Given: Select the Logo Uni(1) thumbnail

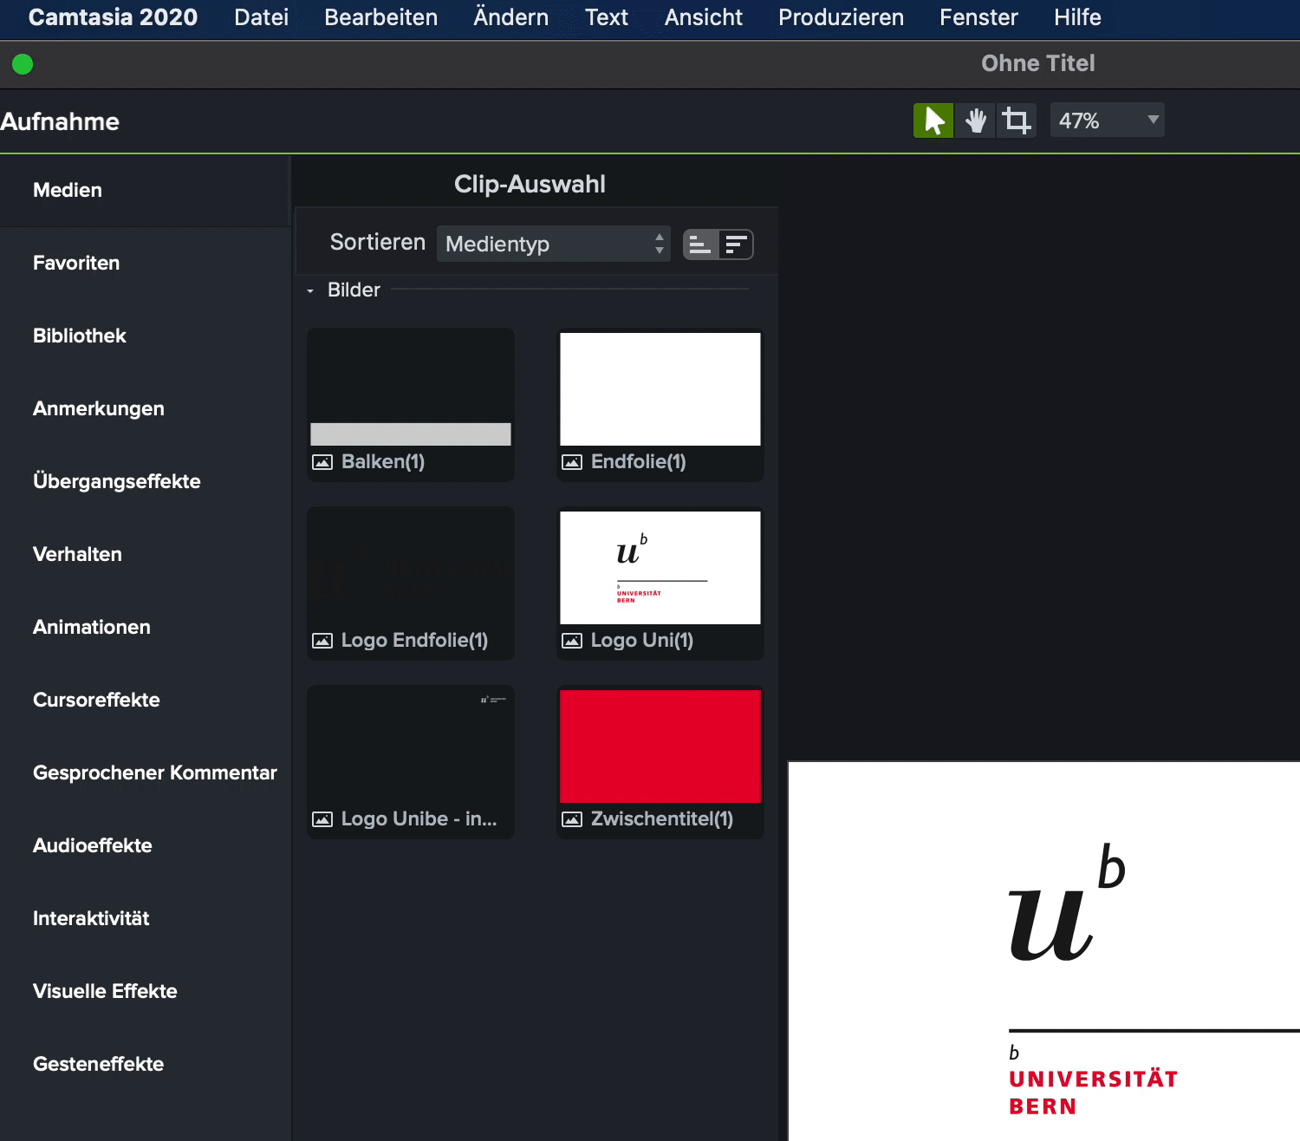Looking at the screenshot, I should 660,567.
